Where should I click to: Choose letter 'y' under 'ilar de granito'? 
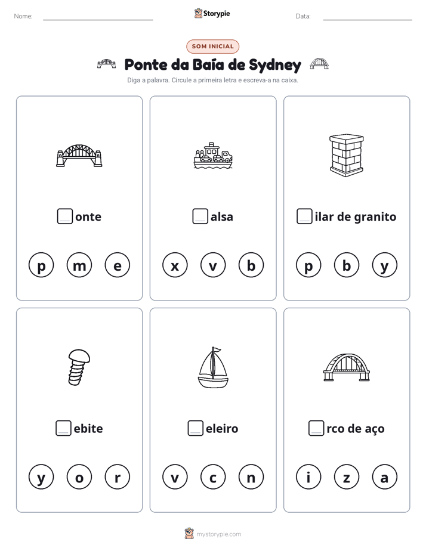pyautogui.click(x=384, y=265)
